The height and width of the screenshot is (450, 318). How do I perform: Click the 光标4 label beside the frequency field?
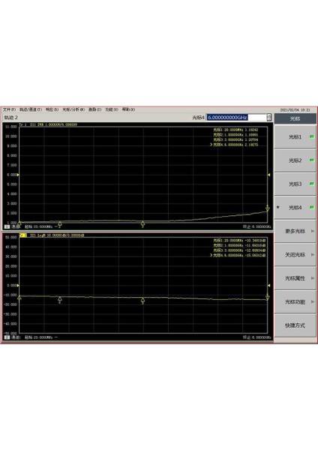pyautogui.click(x=198, y=118)
